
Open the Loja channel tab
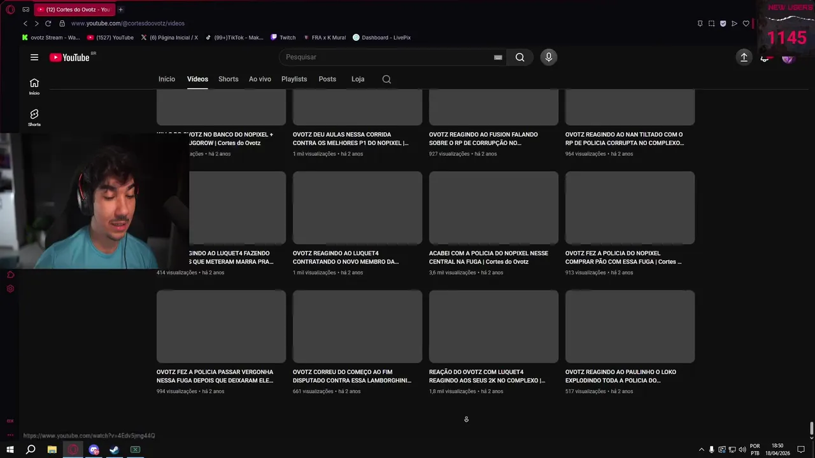tap(358, 80)
